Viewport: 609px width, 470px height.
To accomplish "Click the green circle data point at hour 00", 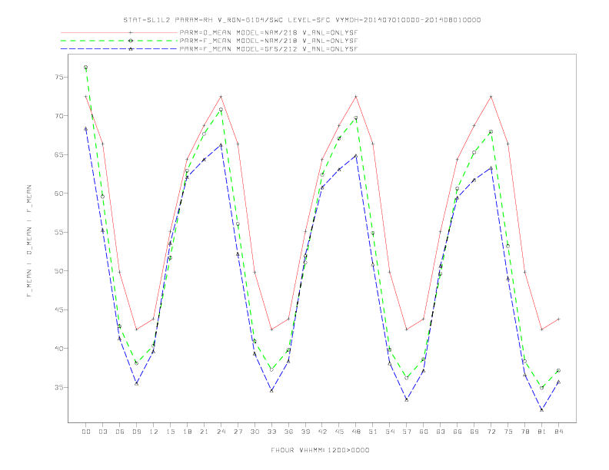I will (x=86, y=68).
